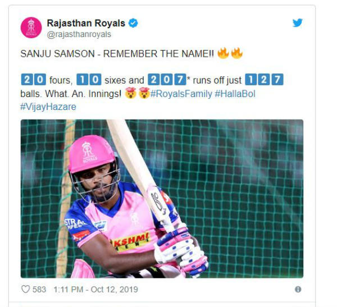This screenshot has height=307, width=337.
Task: Click the second fire emoji
Action: (x=236, y=53)
